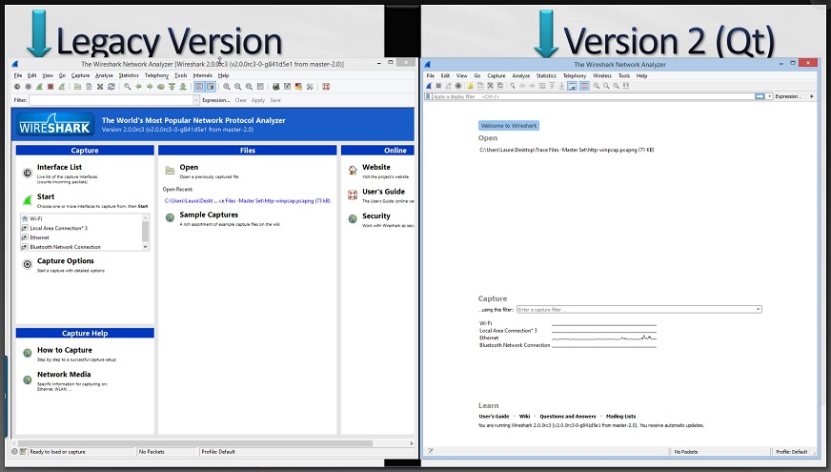Add filter button plus sign in Qt

811,96
